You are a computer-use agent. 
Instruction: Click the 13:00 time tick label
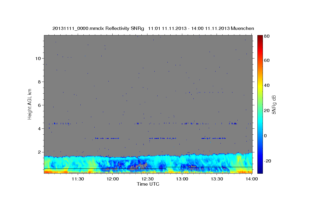click(x=182, y=179)
